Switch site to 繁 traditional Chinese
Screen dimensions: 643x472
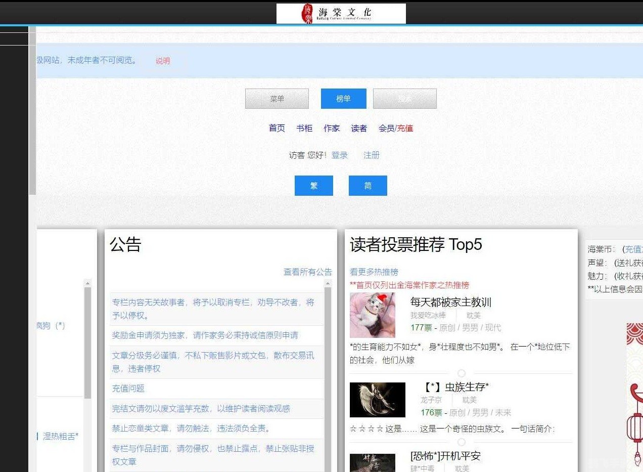pos(313,185)
